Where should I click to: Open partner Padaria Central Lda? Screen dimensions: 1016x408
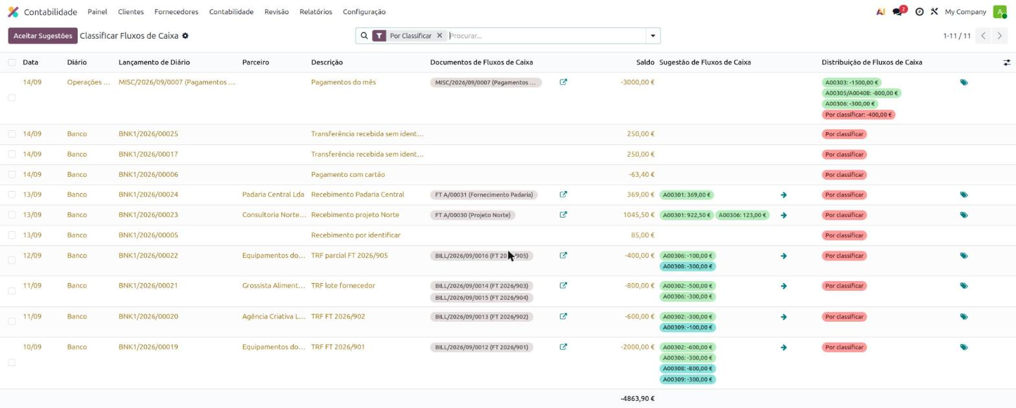tap(273, 194)
